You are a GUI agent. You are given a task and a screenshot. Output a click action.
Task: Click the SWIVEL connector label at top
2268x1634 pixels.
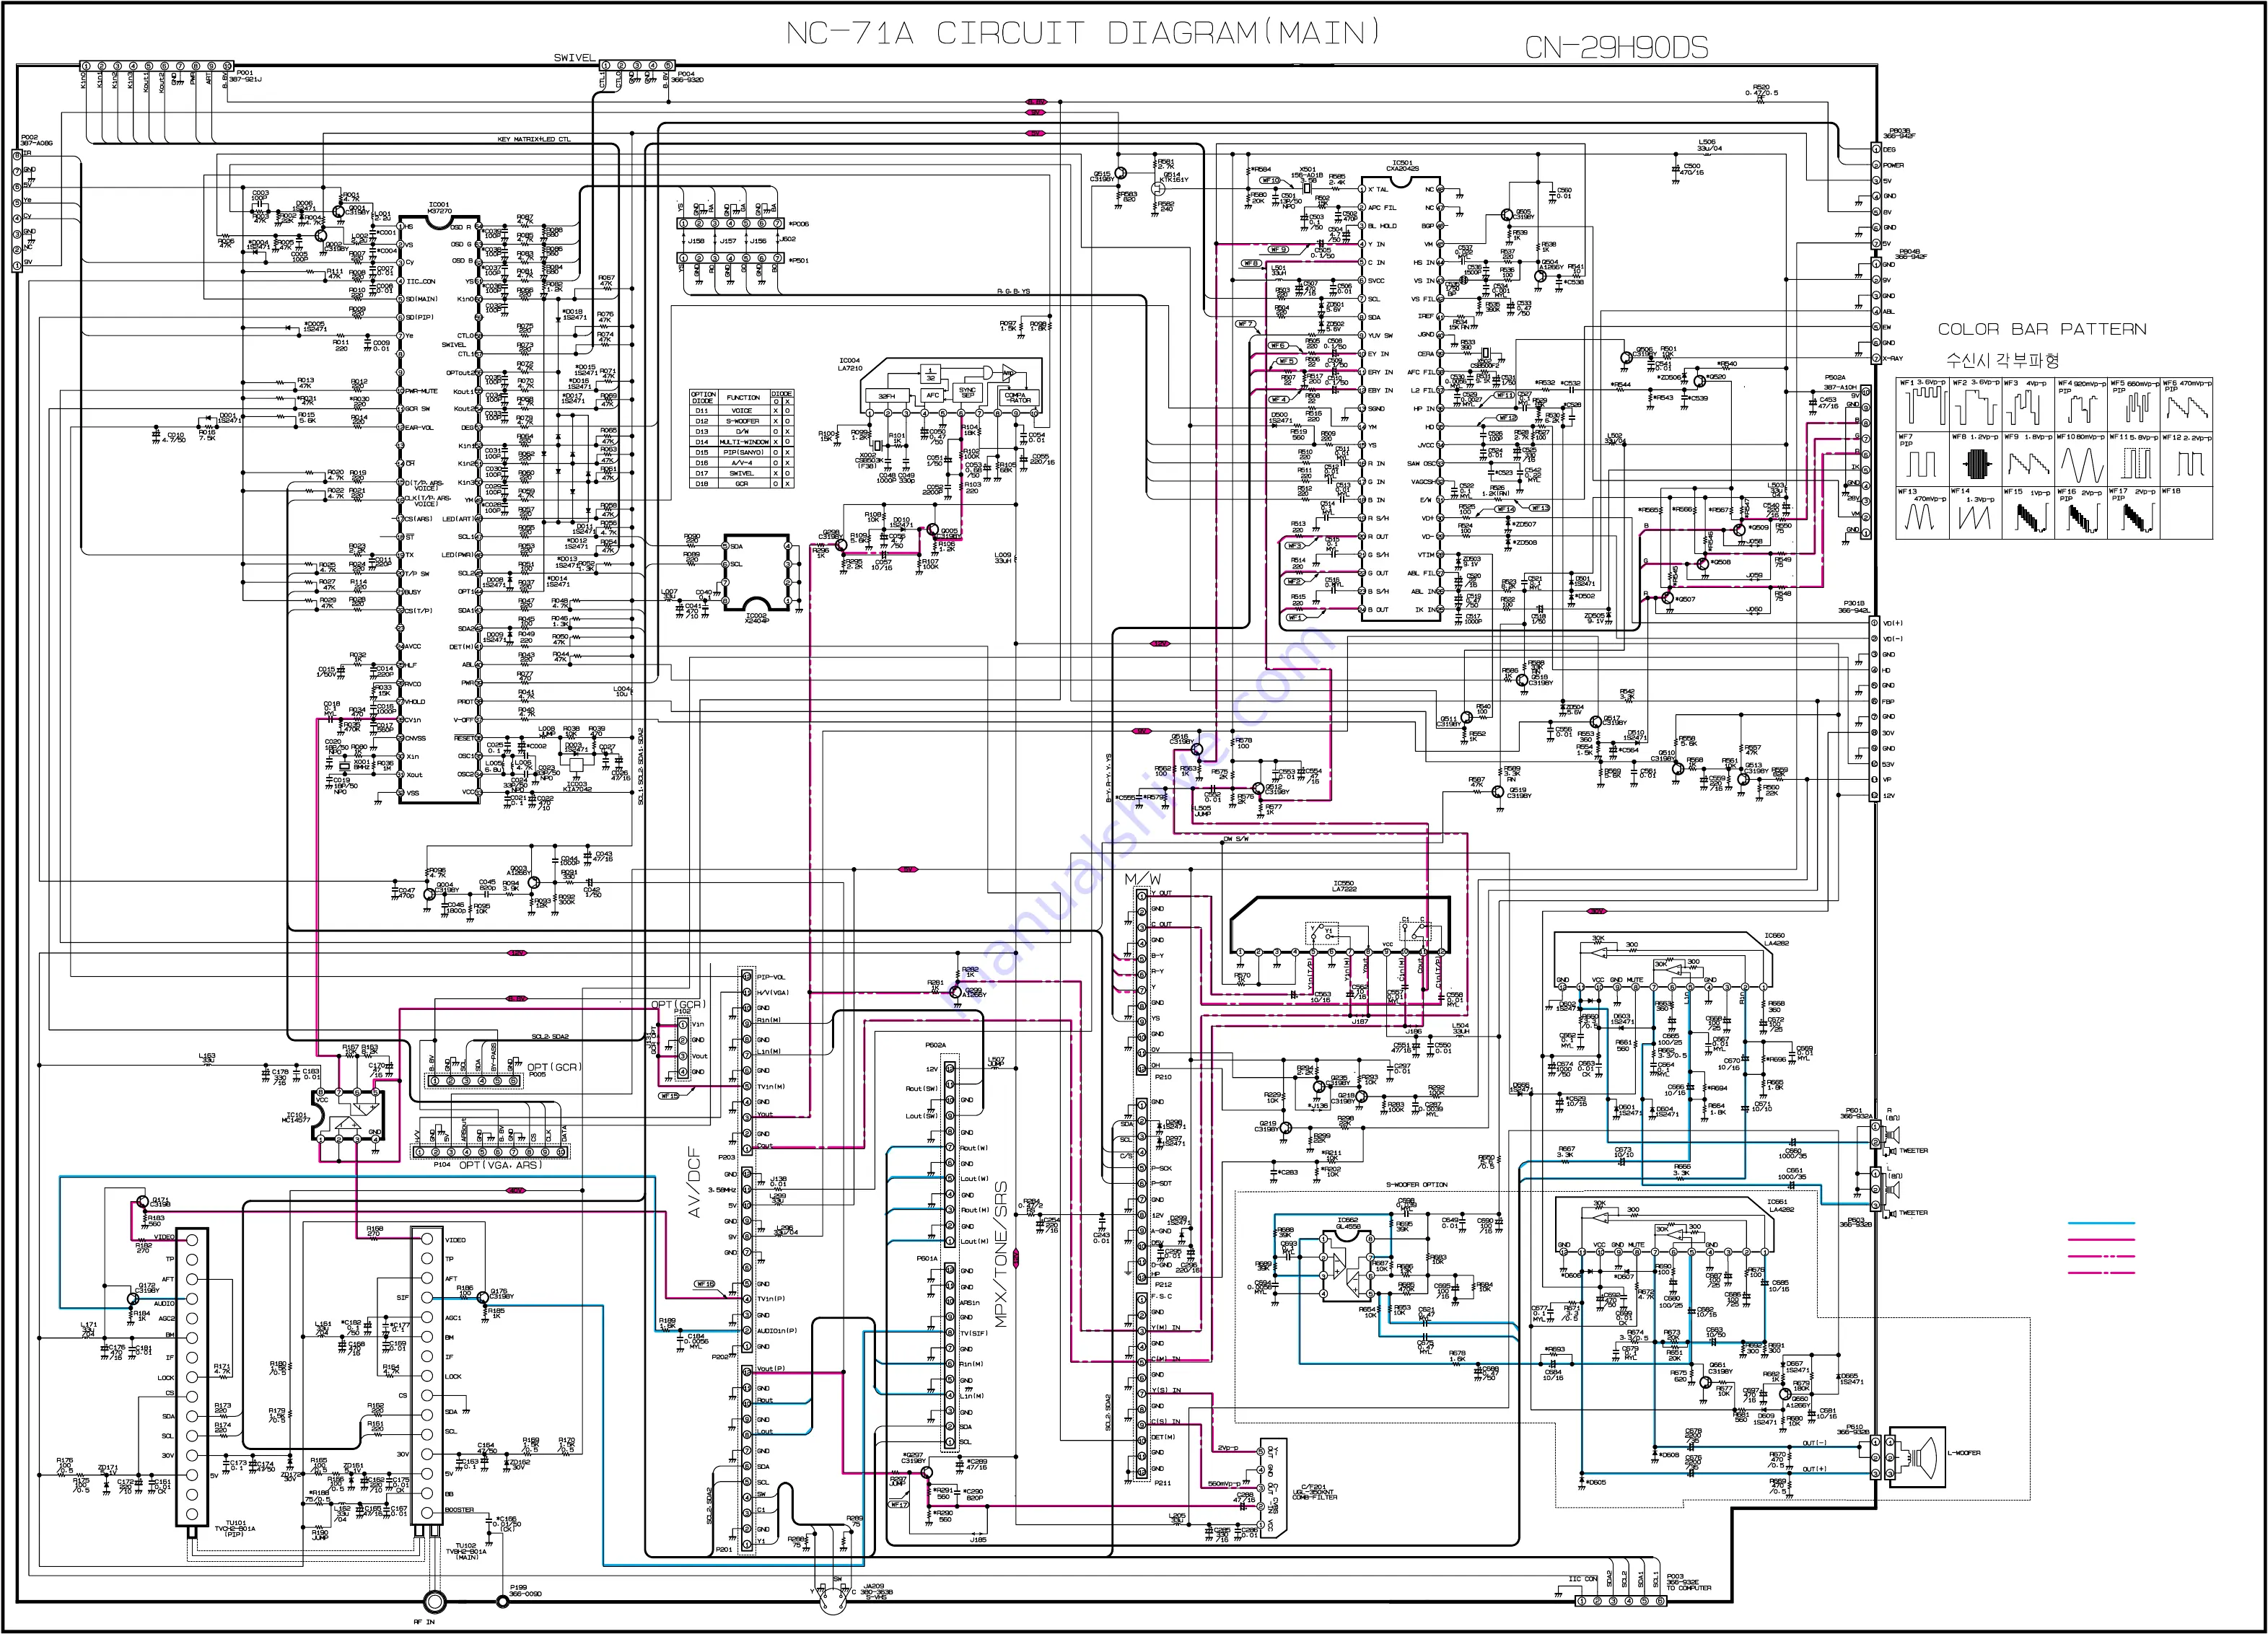(x=574, y=58)
